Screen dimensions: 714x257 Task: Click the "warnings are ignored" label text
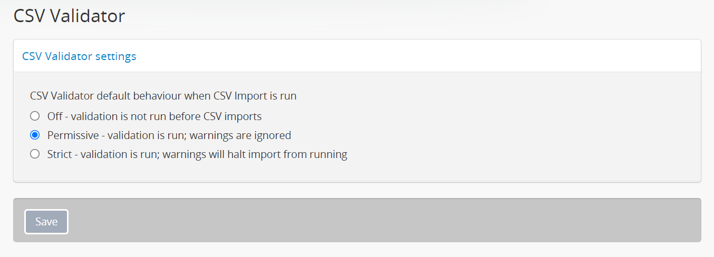[240, 135]
